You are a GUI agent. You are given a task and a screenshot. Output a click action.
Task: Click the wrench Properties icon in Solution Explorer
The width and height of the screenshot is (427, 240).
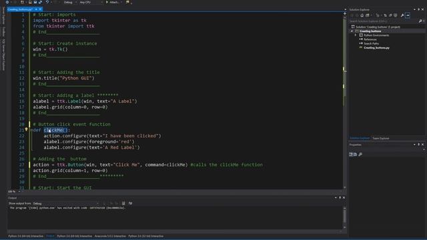tap(402, 15)
